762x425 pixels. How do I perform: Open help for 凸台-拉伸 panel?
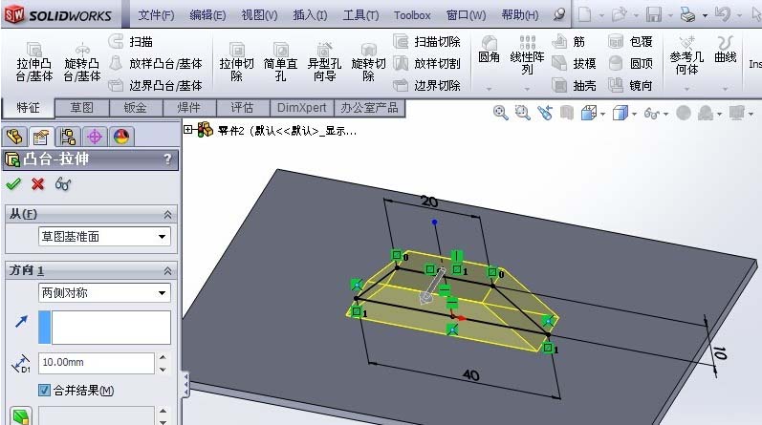click(x=167, y=159)
